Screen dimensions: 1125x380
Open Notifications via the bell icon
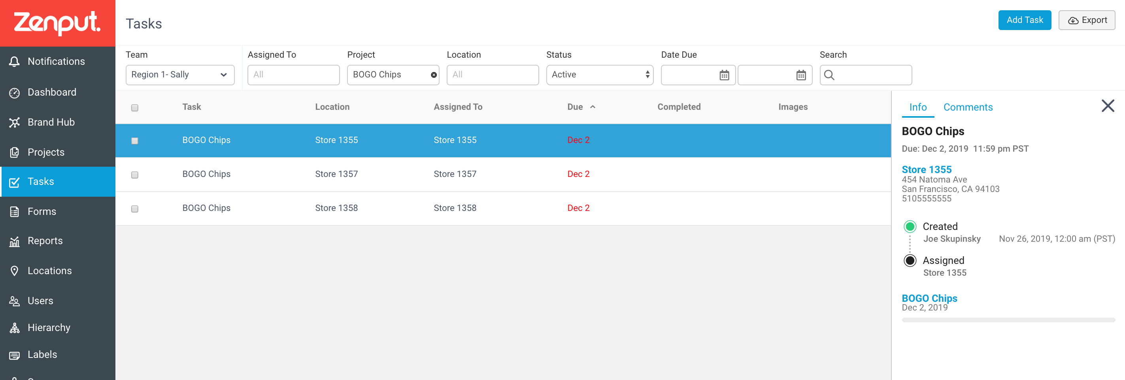[x=14, y=62]
